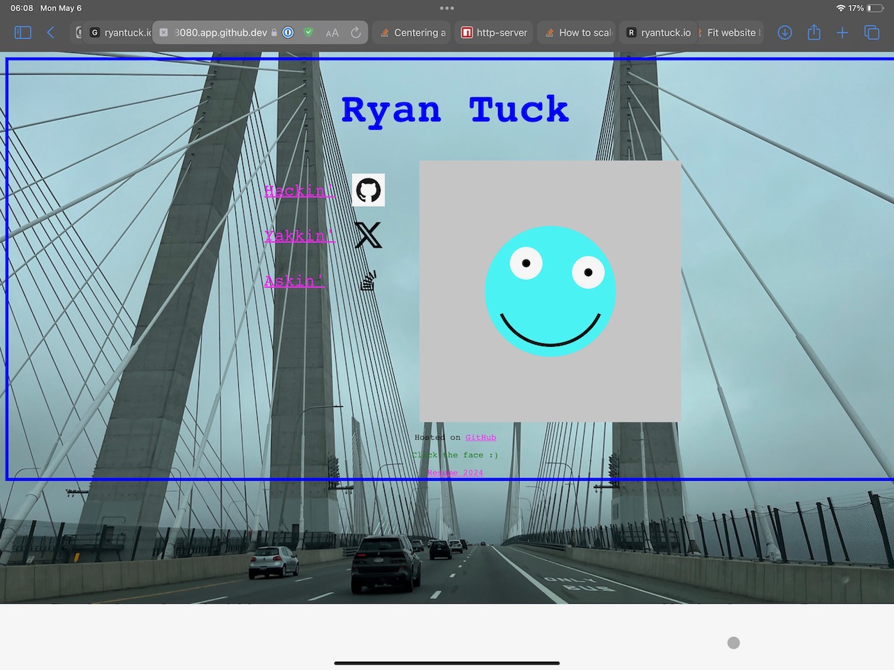
Task: Open the AA page settings menu
Action: 332,33
